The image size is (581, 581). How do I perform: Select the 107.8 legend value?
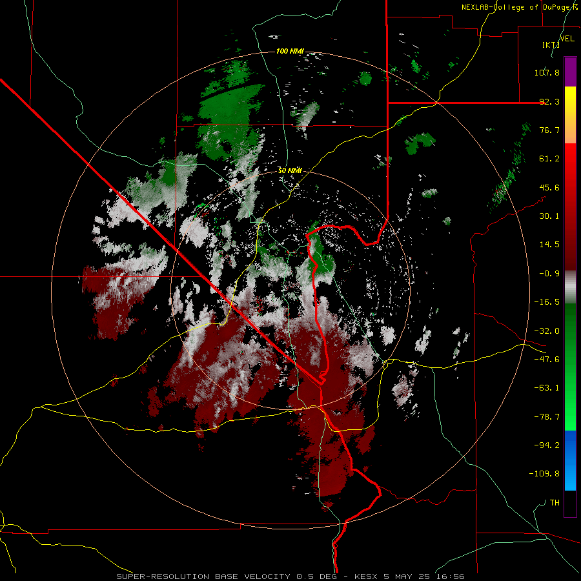547,72
